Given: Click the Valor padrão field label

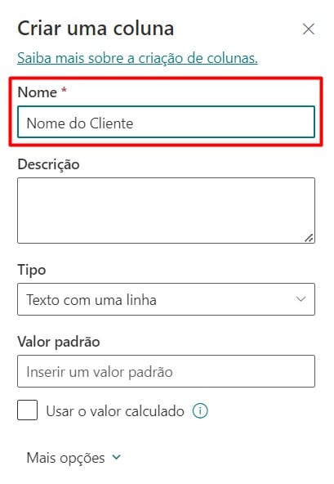Looking at the screenshot, I should click(x=59, y=342).
